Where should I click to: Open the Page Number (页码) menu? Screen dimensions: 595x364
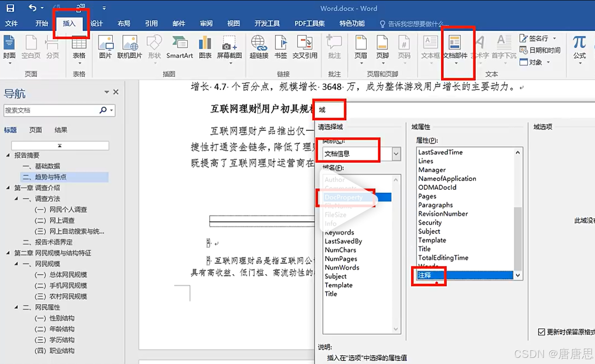click(x=404, y=50)
